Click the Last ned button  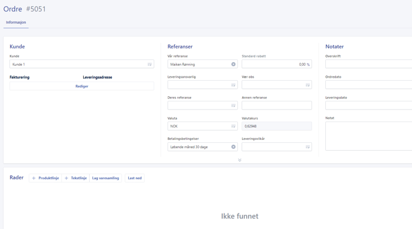pos(135,178)
